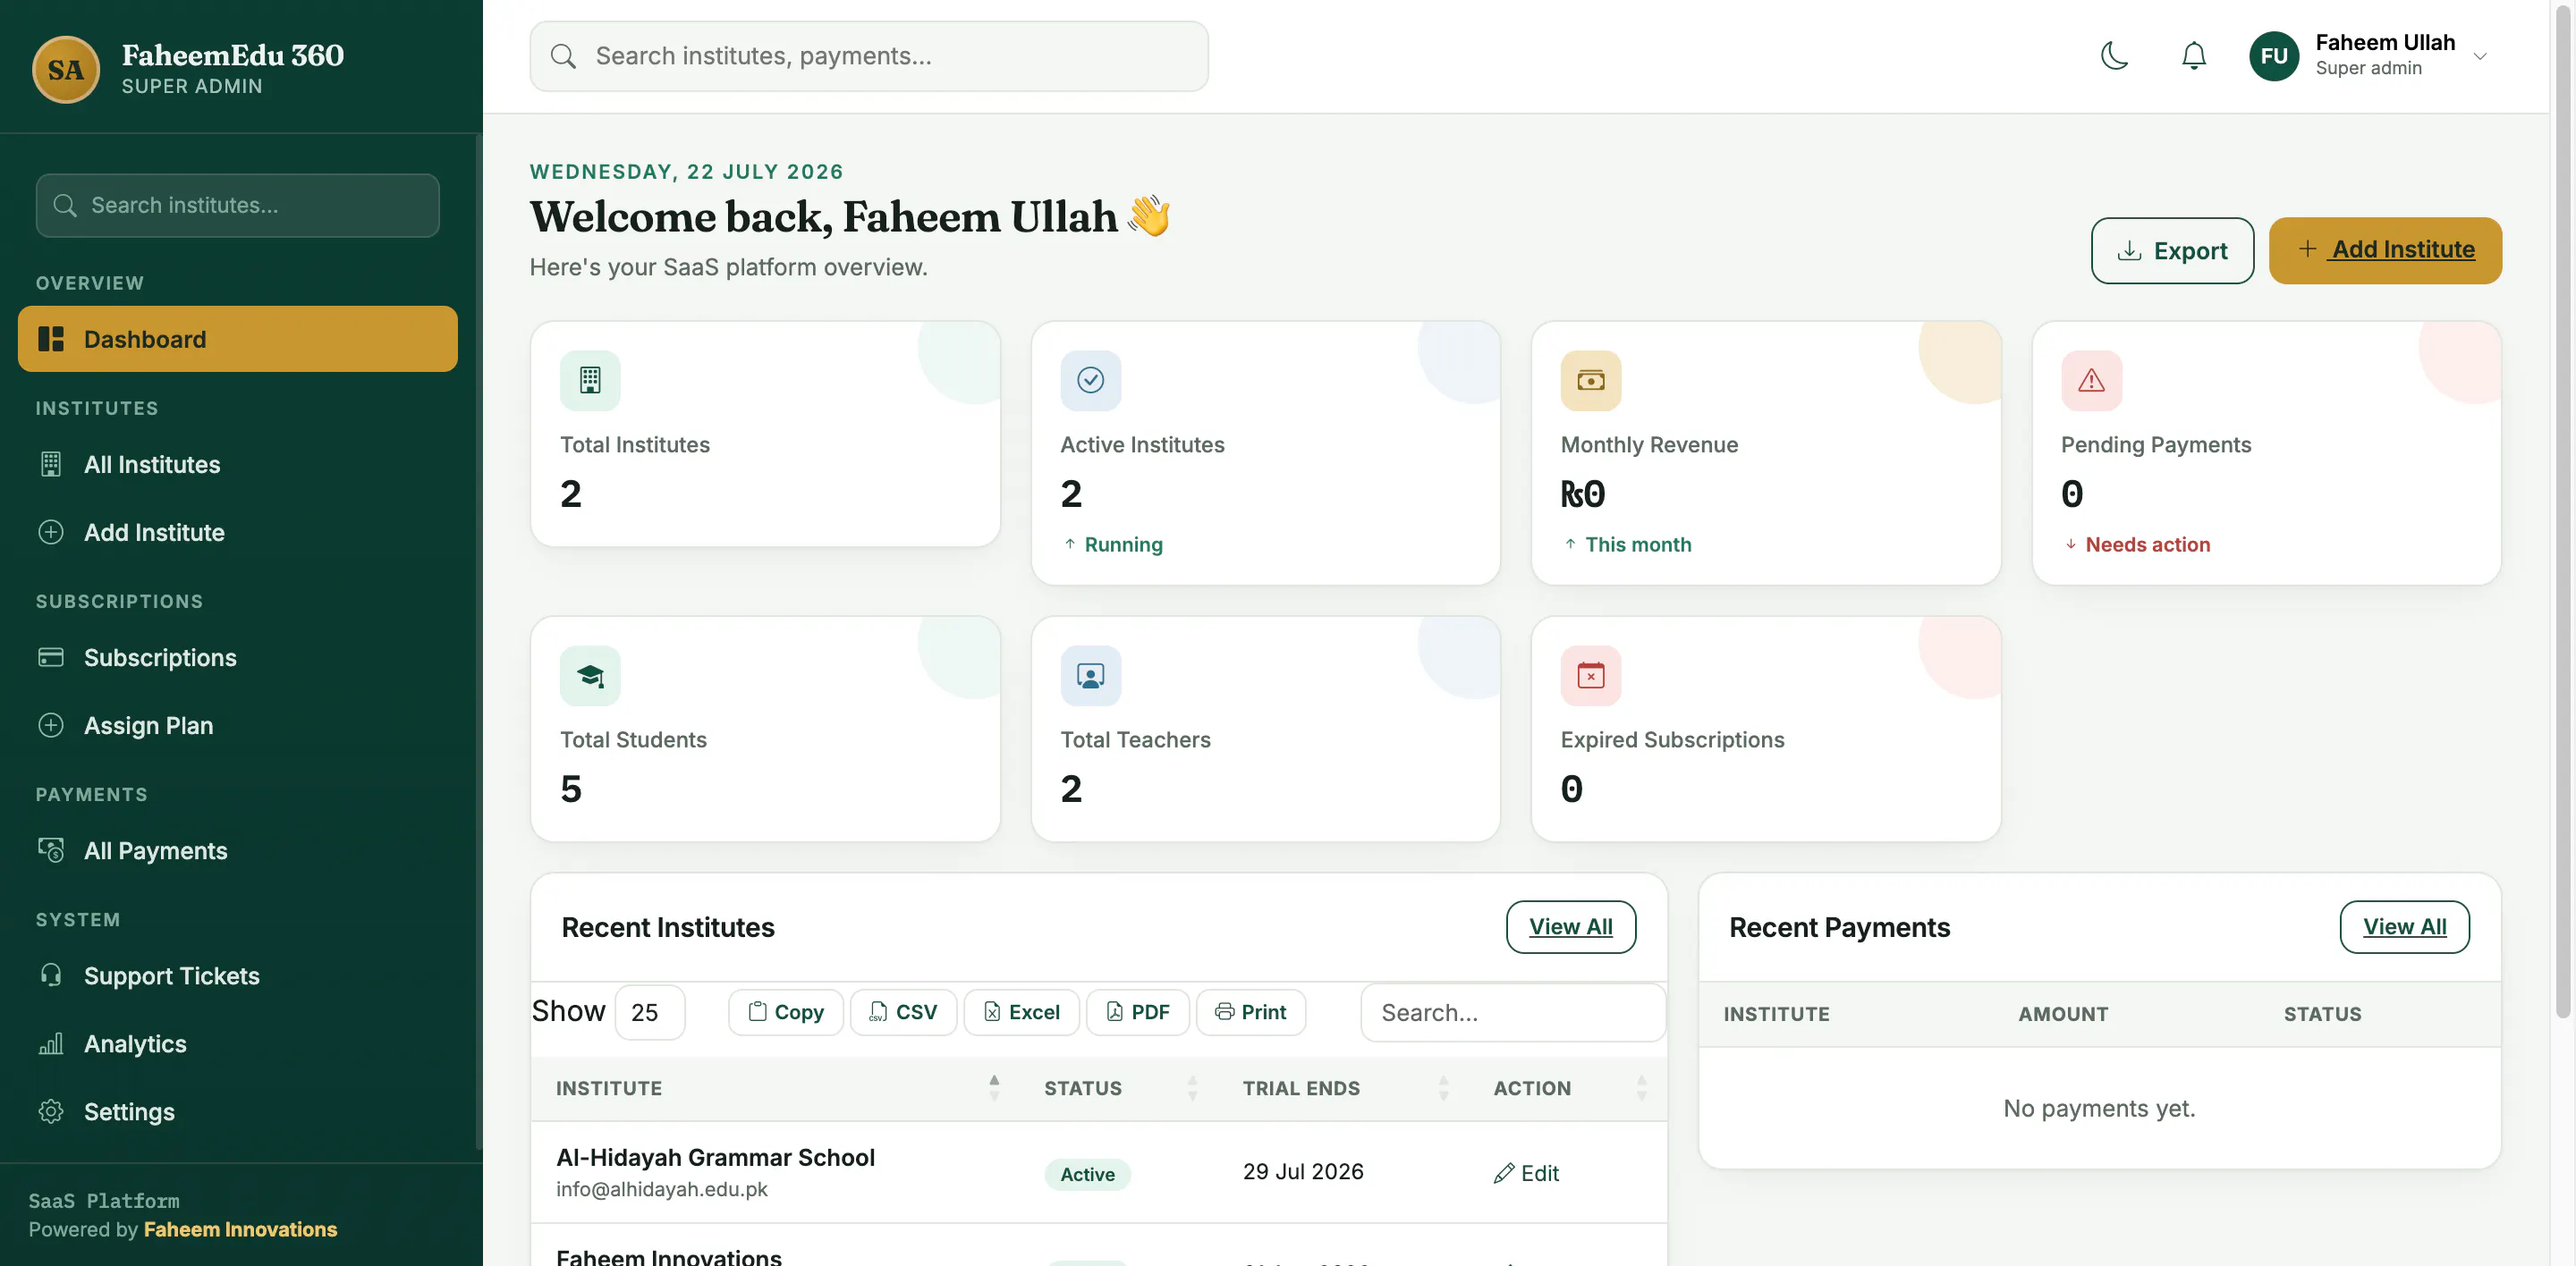
Task: Click the FU user avatar
Action: (x=2274, y=56)
